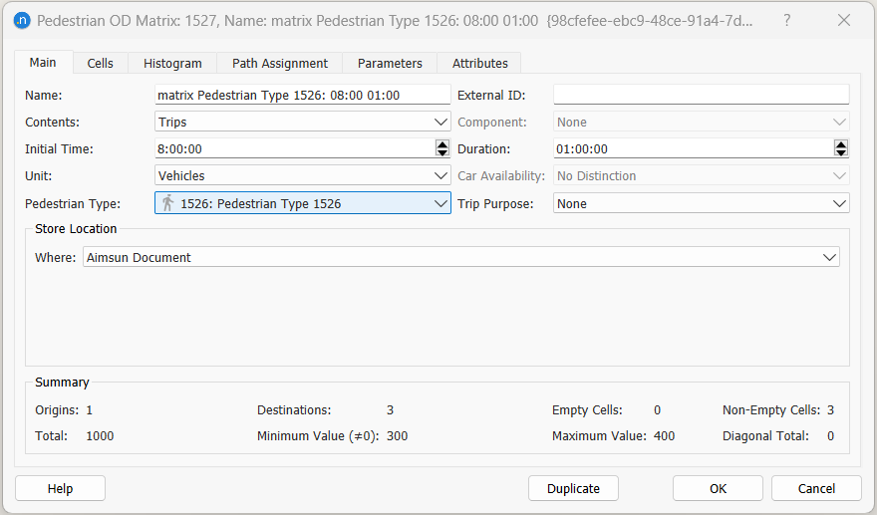Go to the Path Assignment tab
Viewport: 877px width, 515px height.
click(x=280, y=63)
